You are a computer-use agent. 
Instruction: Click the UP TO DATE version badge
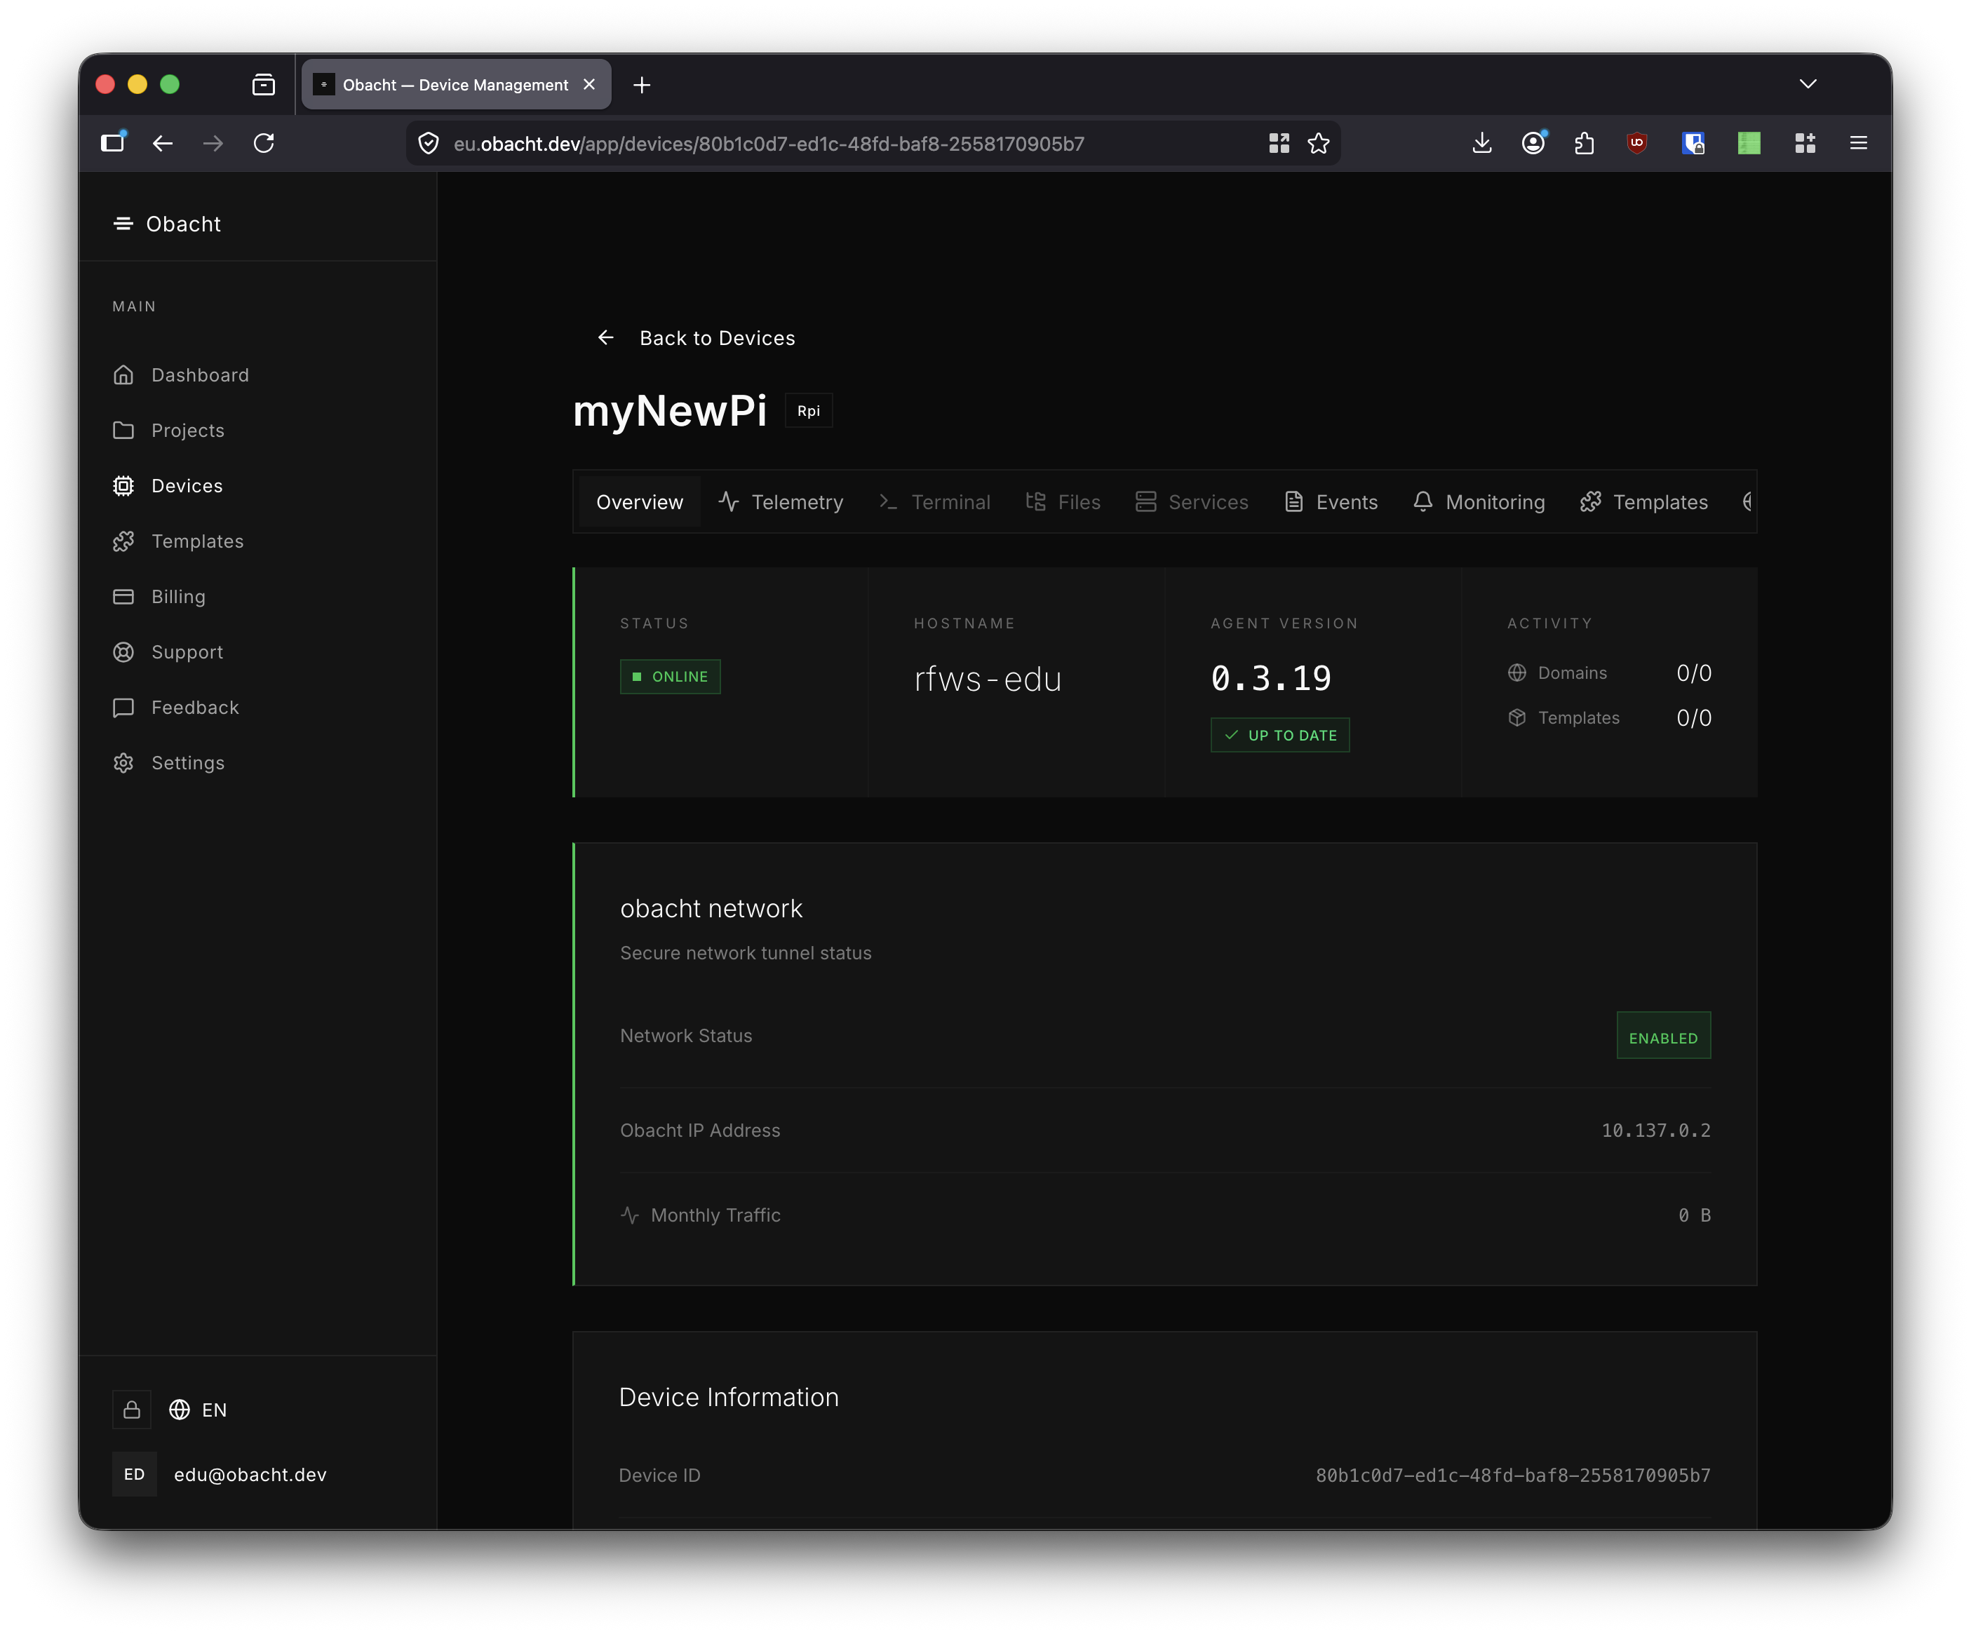pyautogui.click(x=1280, y=735)
